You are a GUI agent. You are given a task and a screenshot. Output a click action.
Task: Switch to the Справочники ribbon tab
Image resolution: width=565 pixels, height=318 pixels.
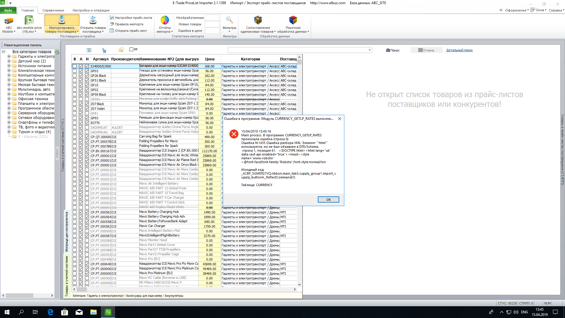point(53,10)
